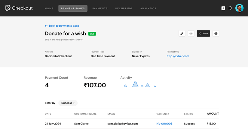Viewport: 248px width, 132px height.
Task: Go to the Home tab
Action: [x=49, y=8]
